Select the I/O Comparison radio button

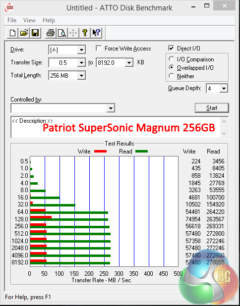pyautogui.click(x=172, y=59)
